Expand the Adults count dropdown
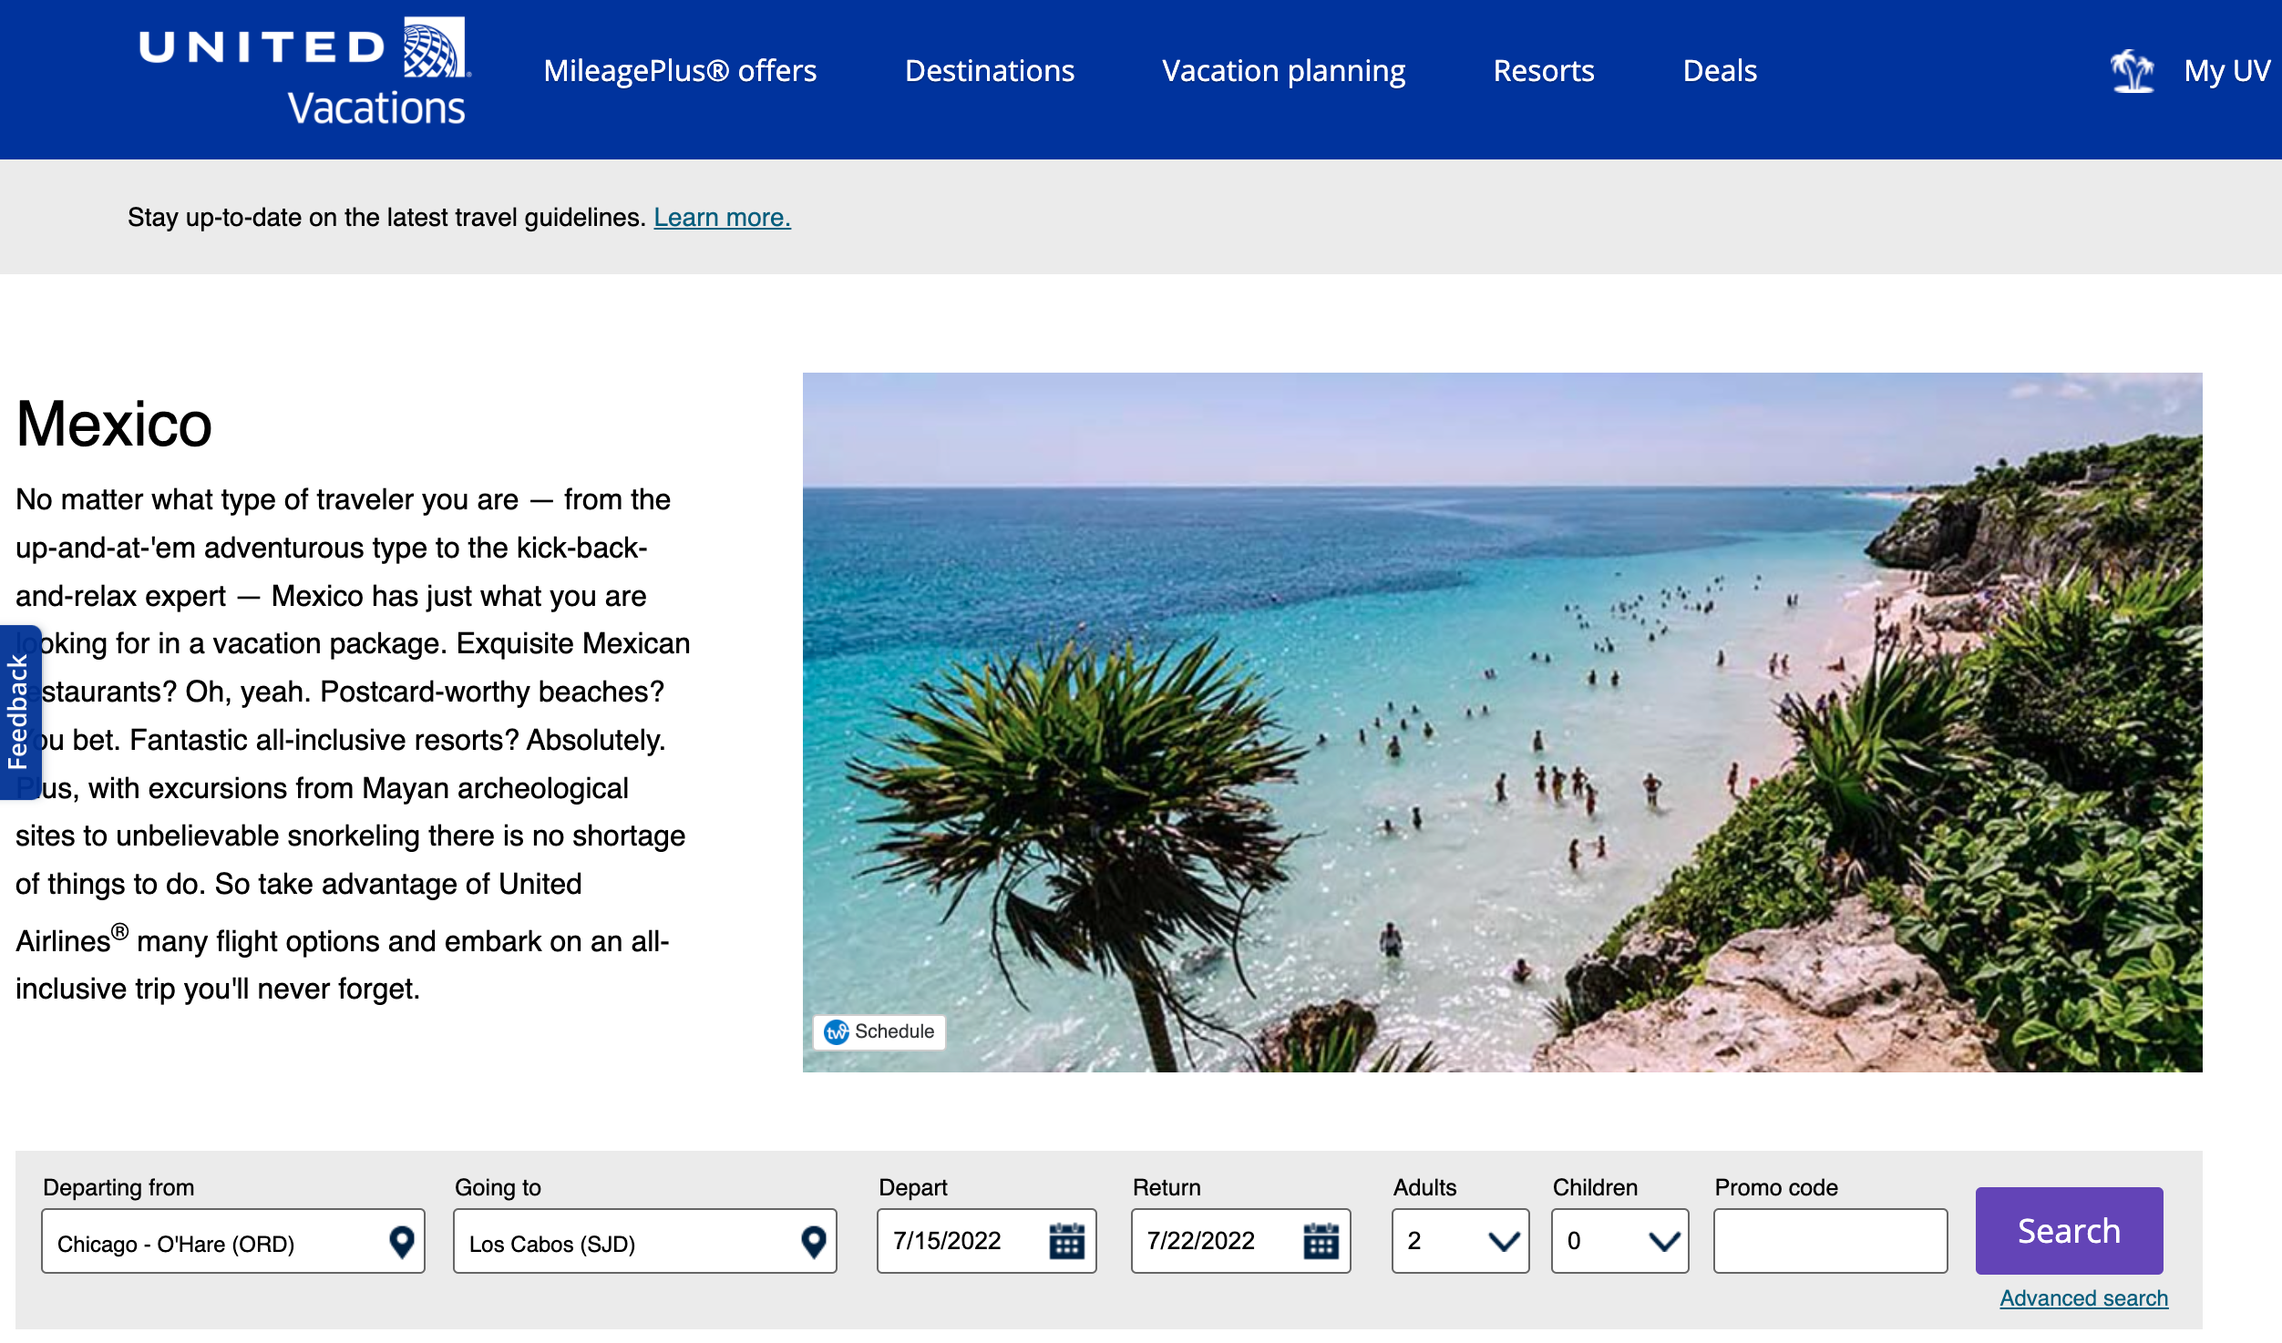Screen dimensions: 2282x1343 click(x=1460, y=1241)
